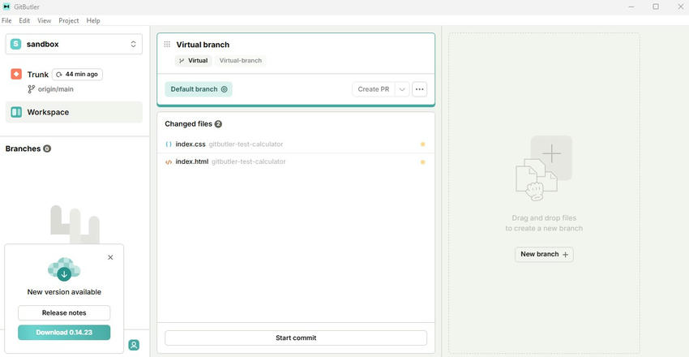Click the Virtual tag chip
Viewport: 689px width, 357px height.
click(194, 61)
